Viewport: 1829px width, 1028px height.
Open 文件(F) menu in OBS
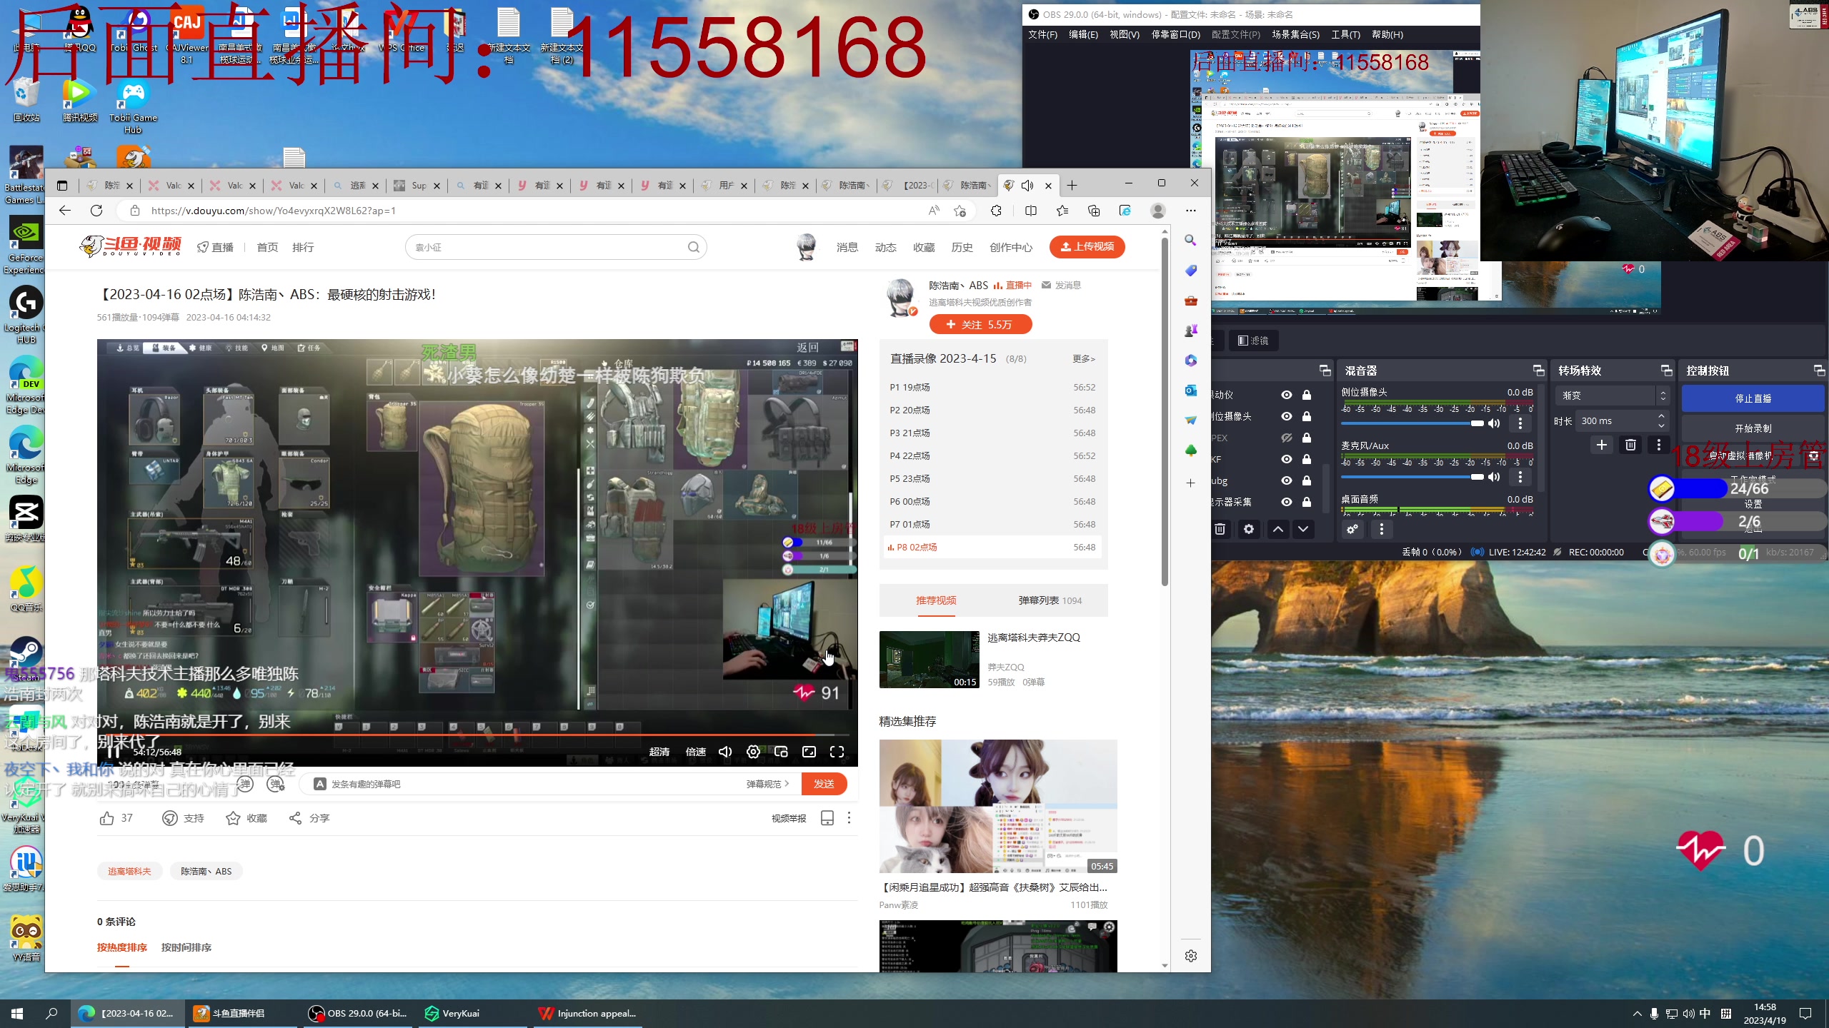[x=1042, y=34]
